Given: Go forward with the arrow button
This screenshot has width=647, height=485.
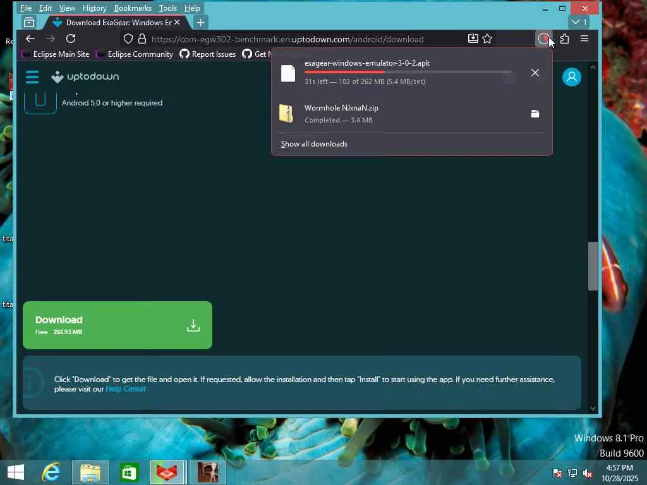Looking at the screenshot, I should pos(51,39).
